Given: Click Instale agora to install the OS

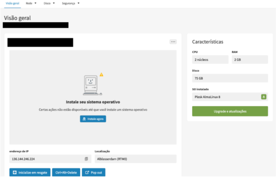Looking at the screenshot, I should click(93, 119).
